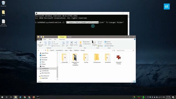Click the Cut command in ribbon
The width and height of the screenshot is (176, 99).
(53, 42)
